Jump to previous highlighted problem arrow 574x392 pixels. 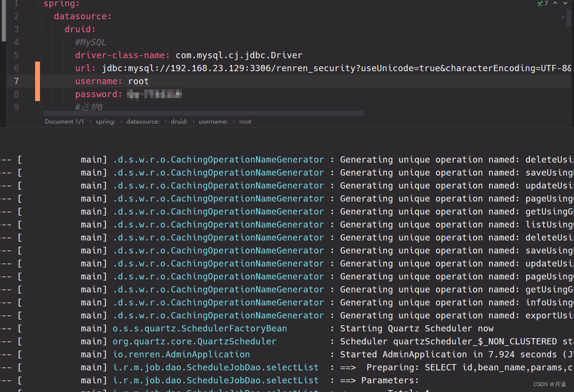pos(555,3)
